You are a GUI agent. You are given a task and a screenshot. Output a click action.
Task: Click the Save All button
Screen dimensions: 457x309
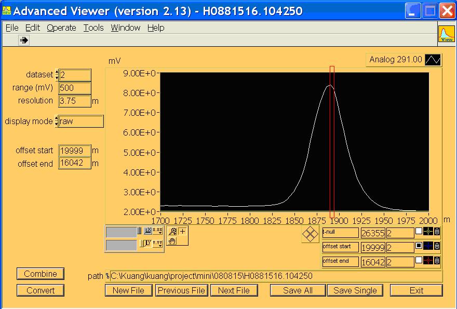(x=298, y=290)
